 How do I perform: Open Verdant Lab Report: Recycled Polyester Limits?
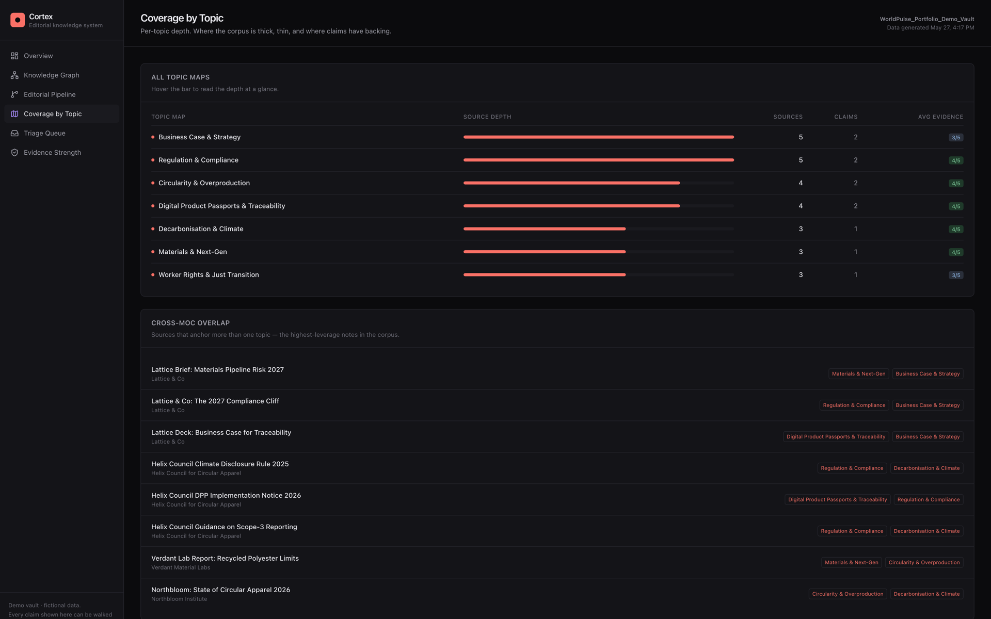point(225,559)
